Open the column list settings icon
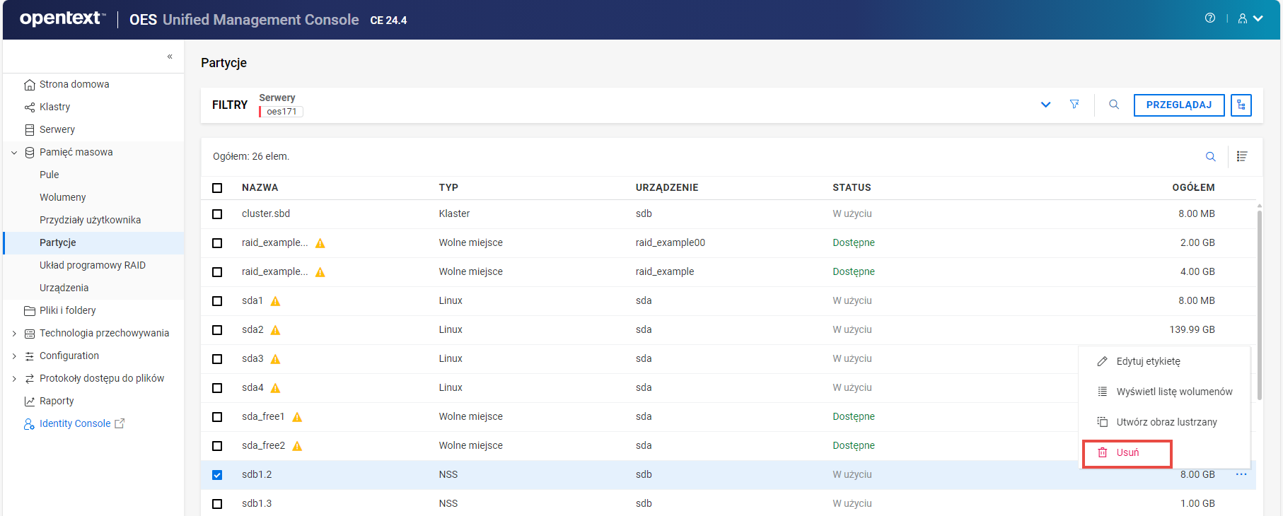This screenshot has width=1283, height=516. pos(1242,156)
